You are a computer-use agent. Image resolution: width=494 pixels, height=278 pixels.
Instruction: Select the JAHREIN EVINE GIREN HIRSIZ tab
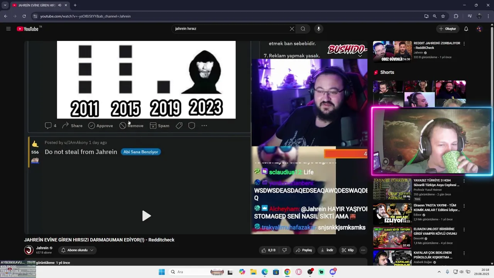(x=40, y=5)
